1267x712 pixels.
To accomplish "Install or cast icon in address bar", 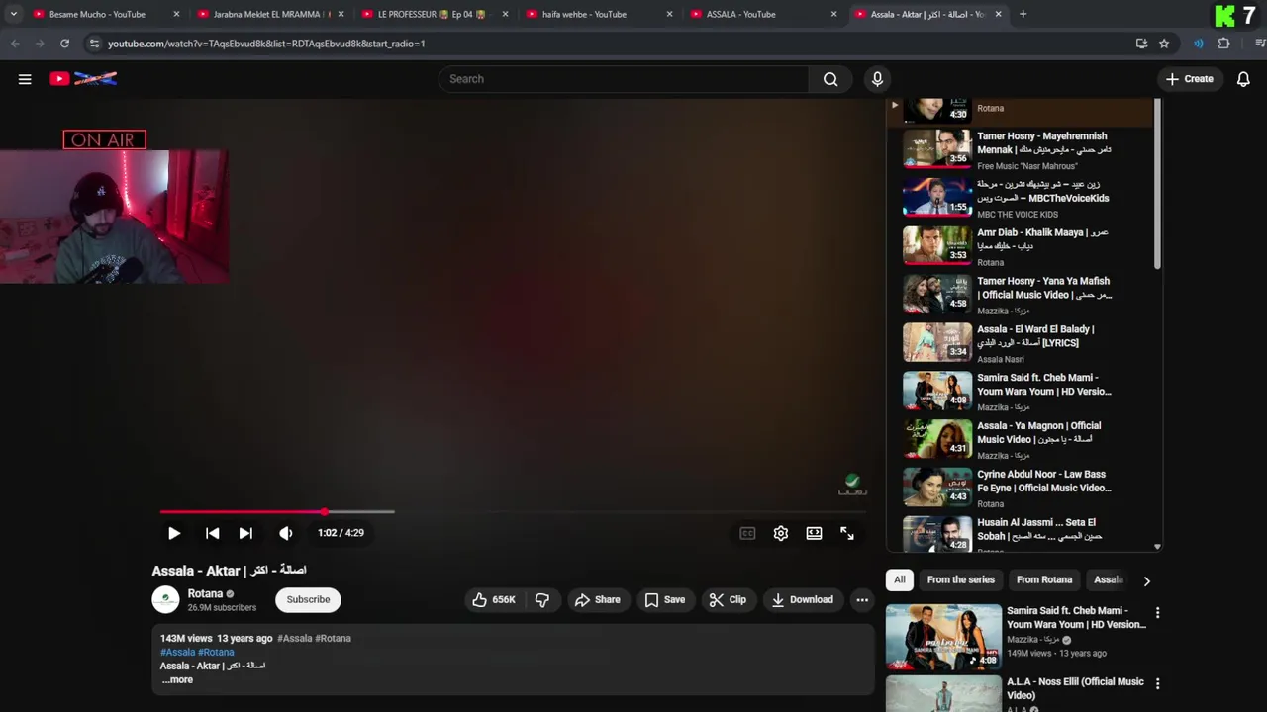I will coord(1141,44).
